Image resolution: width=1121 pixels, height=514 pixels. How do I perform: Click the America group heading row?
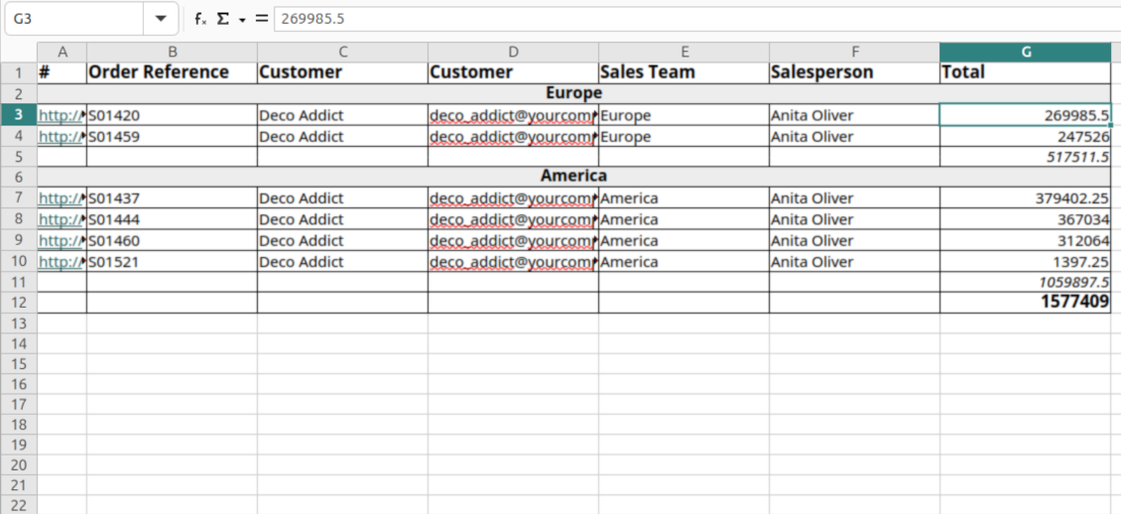[573, 177]
